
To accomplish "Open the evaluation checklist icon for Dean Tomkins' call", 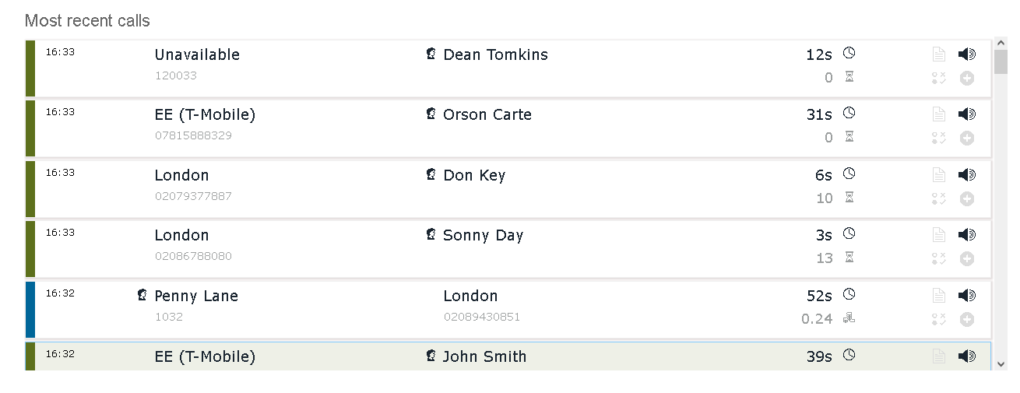I will point(939,78).
